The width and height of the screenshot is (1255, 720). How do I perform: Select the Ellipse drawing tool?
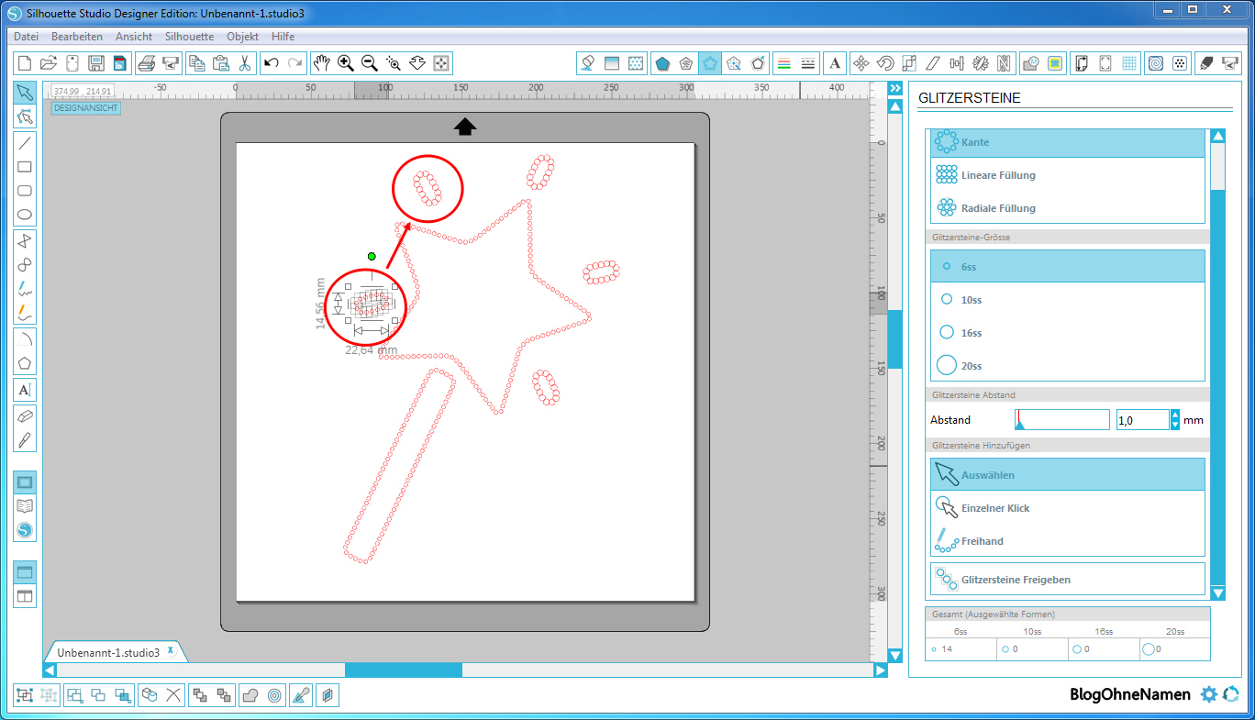pos(25,216)
